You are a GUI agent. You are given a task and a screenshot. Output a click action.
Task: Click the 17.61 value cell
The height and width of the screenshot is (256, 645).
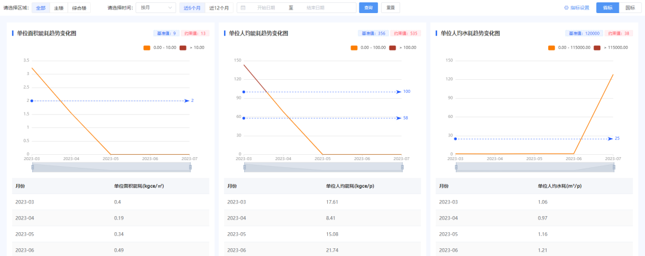coord(332,202)
